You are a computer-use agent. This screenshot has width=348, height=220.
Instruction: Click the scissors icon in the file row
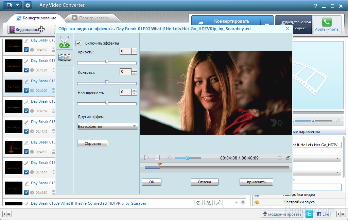point(208,203)
